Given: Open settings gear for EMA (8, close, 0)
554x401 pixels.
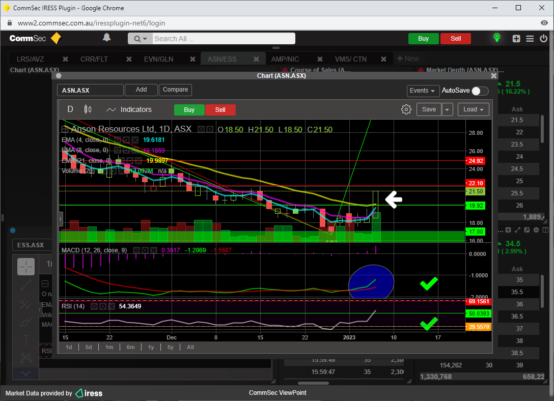Looking at the screenshot, I should tap(126, 151).
